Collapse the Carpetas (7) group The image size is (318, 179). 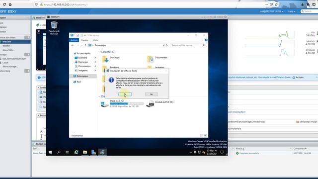[99, 52]
